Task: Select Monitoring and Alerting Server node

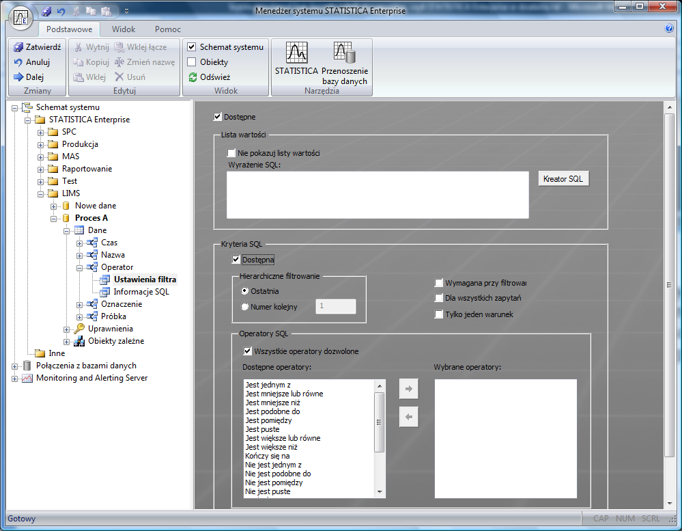Action: 91,378
